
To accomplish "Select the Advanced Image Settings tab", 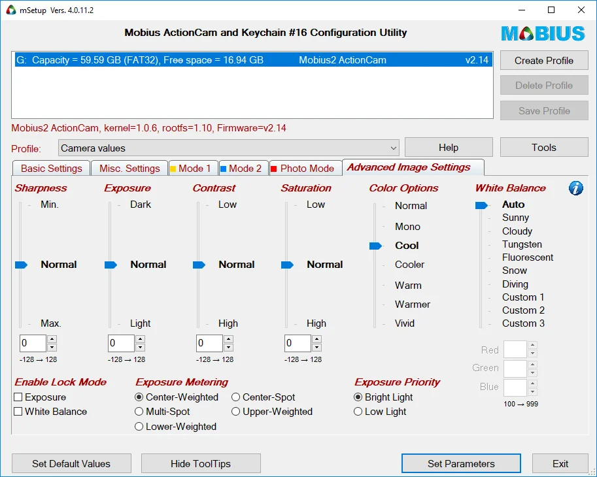I will pyautogui.click(x=413, y=167).
